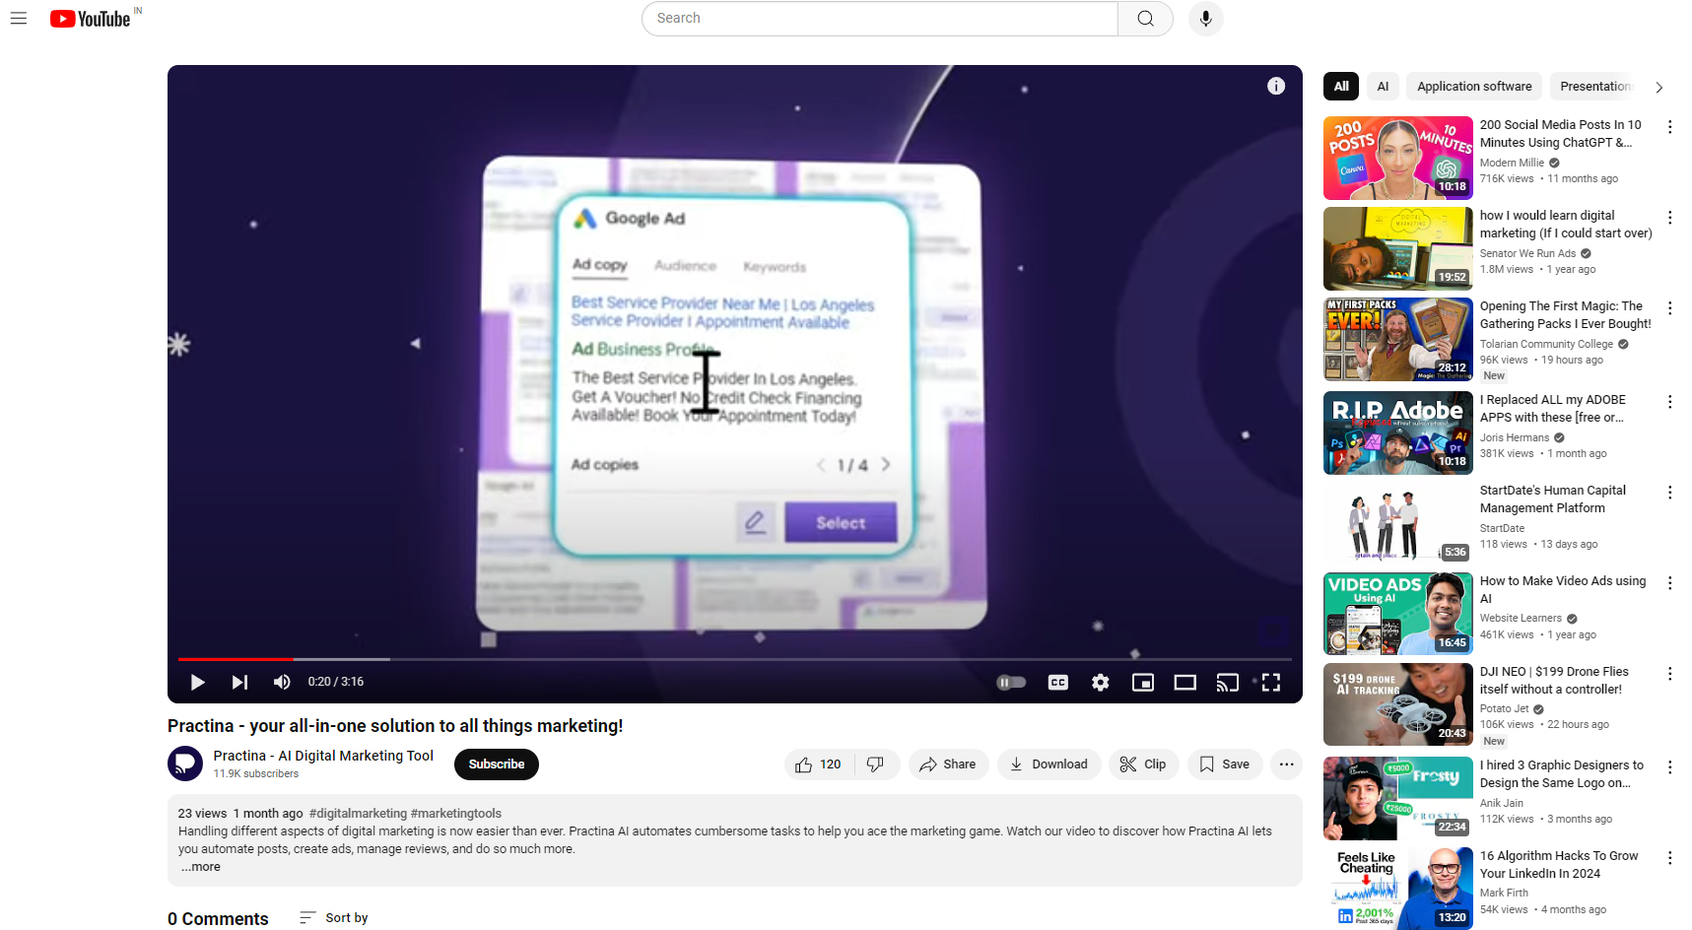Image resolution: width=1692 pixels, height=930 pixels.
Task: Dislike this video
Action: pyautogui.click(x=876, y=764)
